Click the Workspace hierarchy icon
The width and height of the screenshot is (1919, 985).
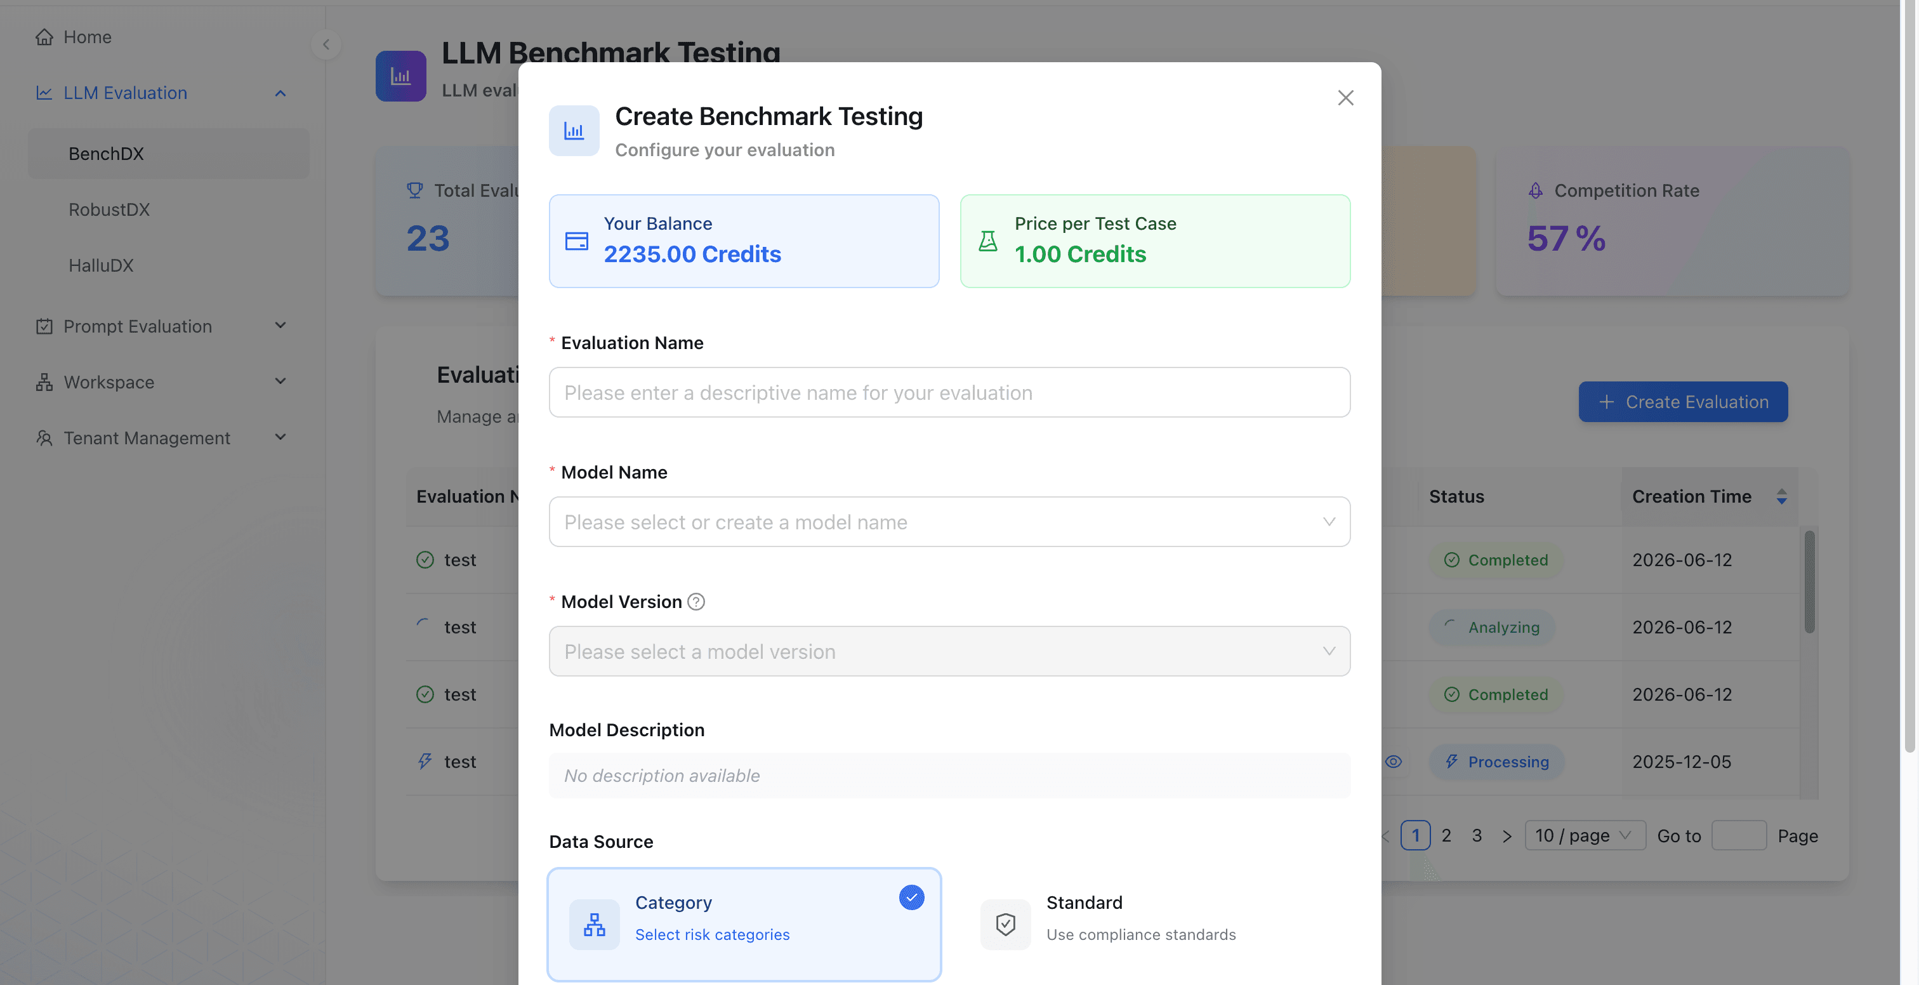(44, 381)
